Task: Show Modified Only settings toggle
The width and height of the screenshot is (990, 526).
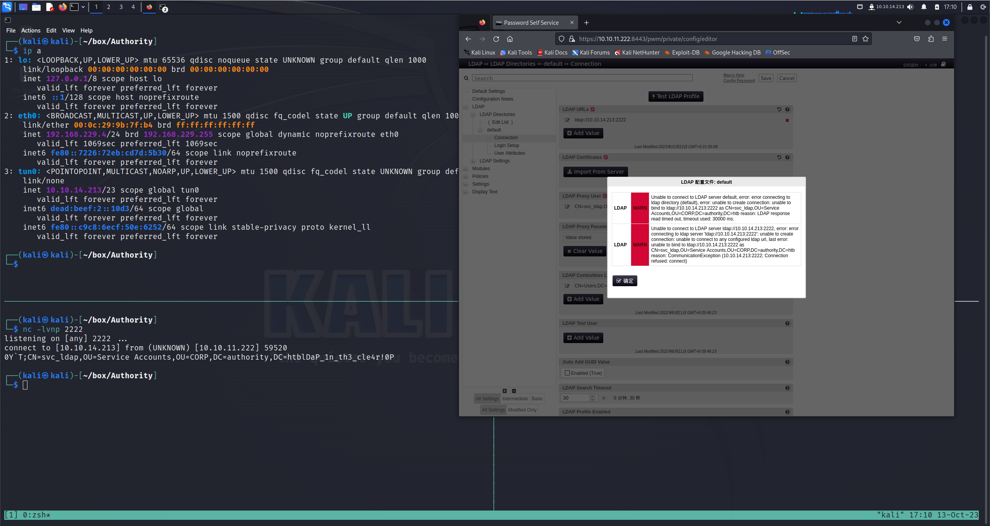Action: tap(522, 410)
